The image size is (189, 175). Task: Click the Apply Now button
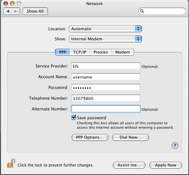165,165
